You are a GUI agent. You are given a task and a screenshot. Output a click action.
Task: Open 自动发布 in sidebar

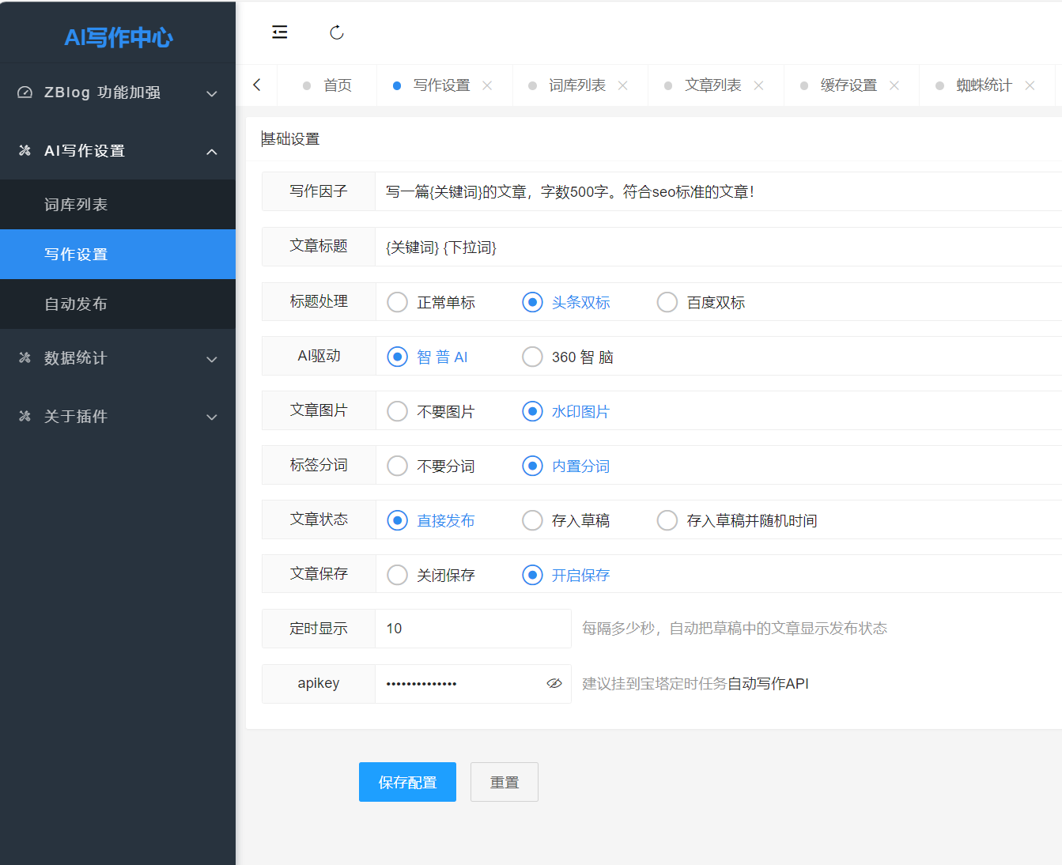118,304
